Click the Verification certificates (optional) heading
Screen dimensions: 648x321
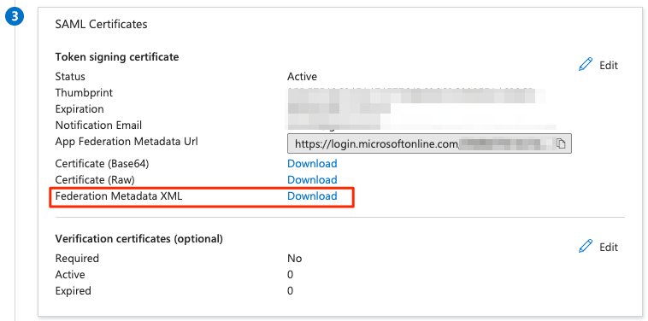(138, 238)
